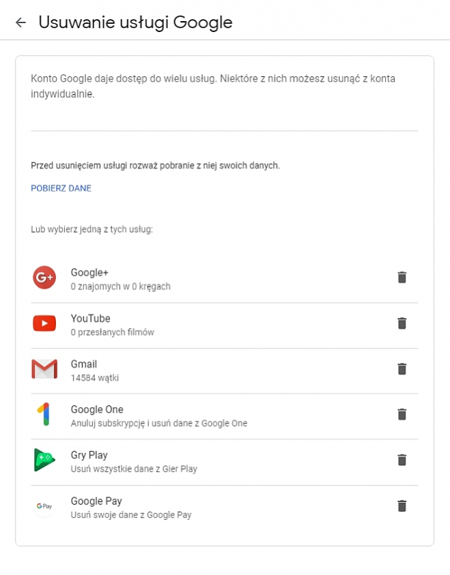Remove YouTube with its trash icon
Screen dimensions: 450x575
[402, 323]
